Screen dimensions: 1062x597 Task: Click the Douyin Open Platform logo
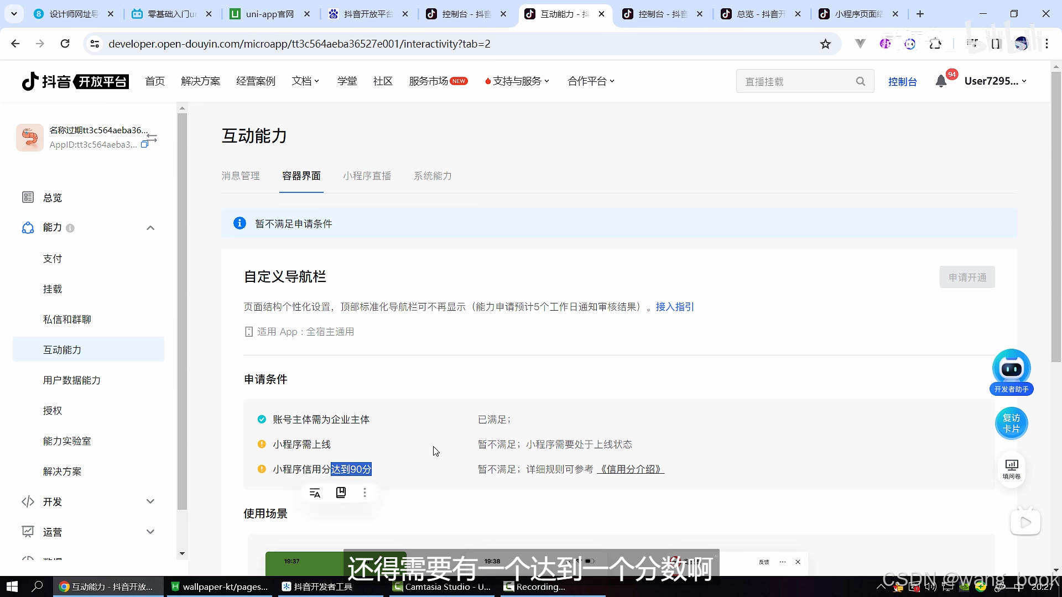click(x=75, y=81)
